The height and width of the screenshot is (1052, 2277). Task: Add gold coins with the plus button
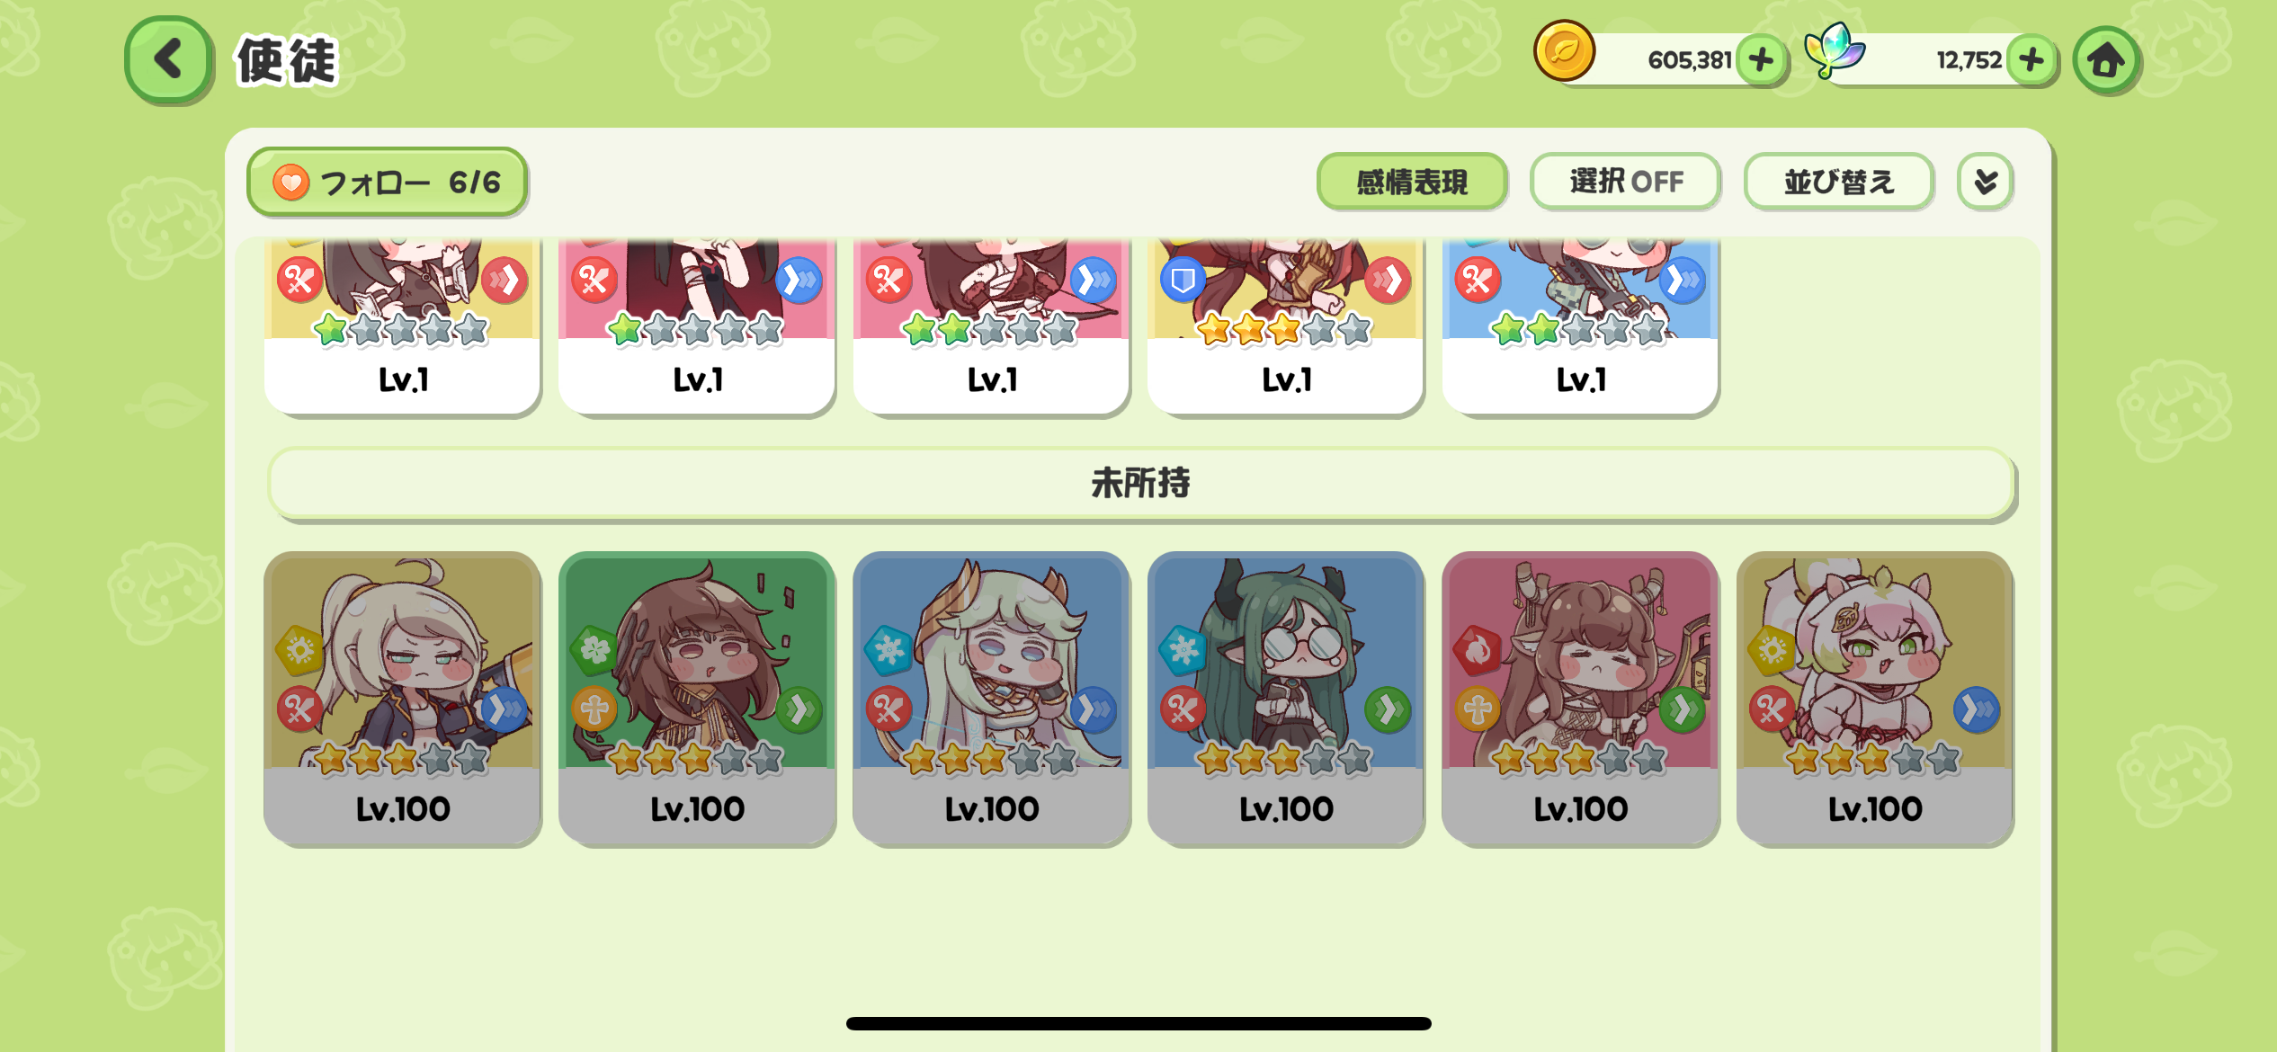click(1761, 60)
